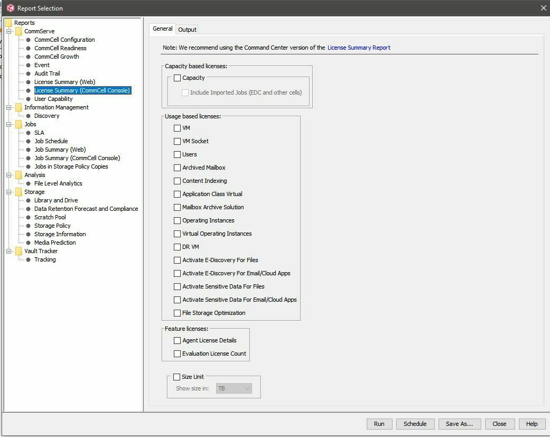Viewport: 550px width, 437px height.
Task: Click the bullet icon beside Tracking
Action: [29, 259]
